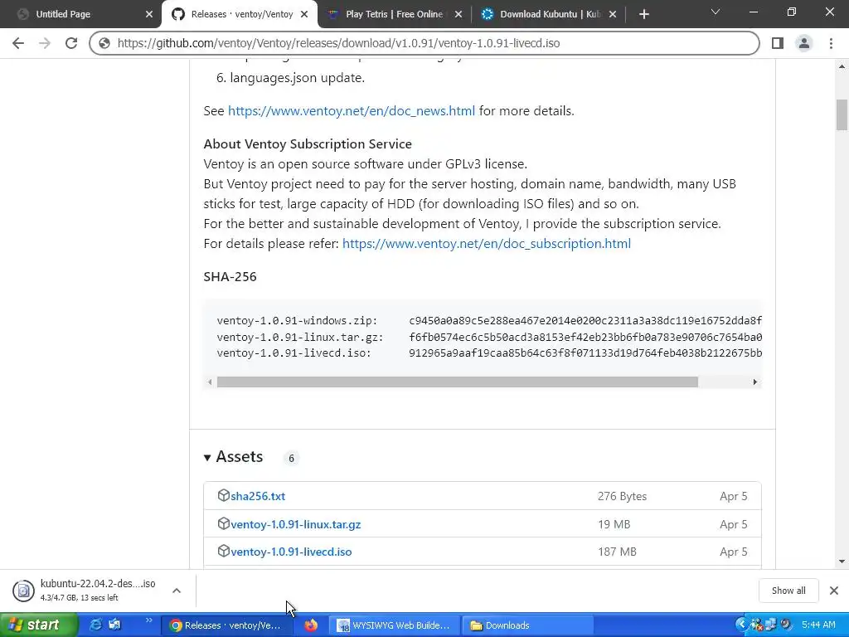The width and height of the screenshot is (849, 637).
Task: Open the Chrome Releases taskbar button
Action: coord(227,625)
